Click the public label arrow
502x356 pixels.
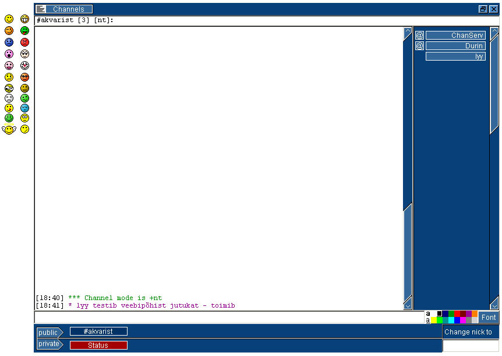(x=50, y=333)
